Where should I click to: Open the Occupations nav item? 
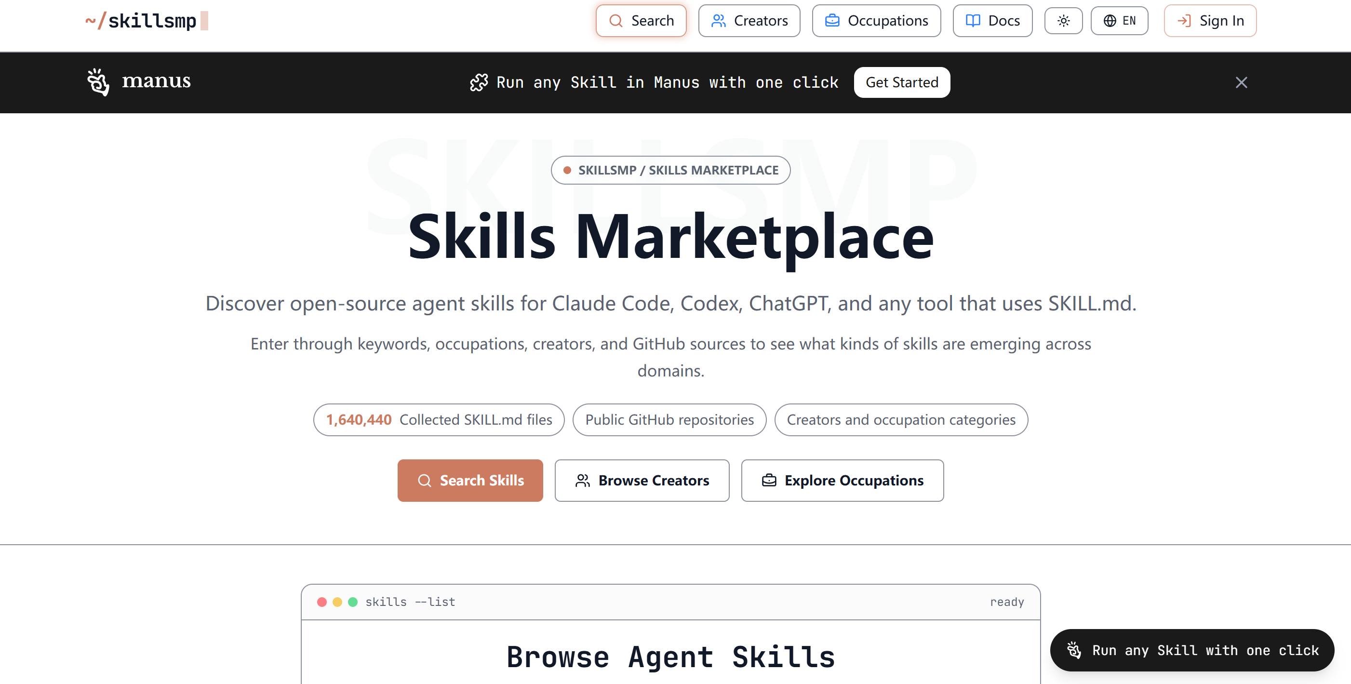876,21
